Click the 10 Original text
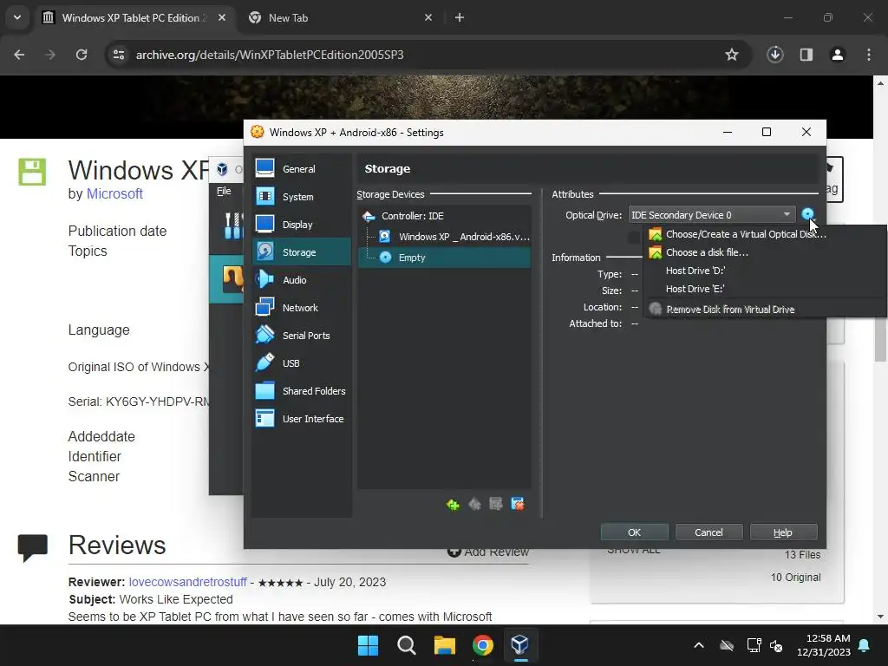This screenshot has height=666, width=888. tap(795, 577)
